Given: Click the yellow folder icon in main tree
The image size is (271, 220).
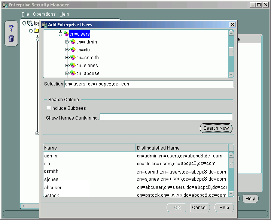Looking at the screenshot, I should (36, 31).
